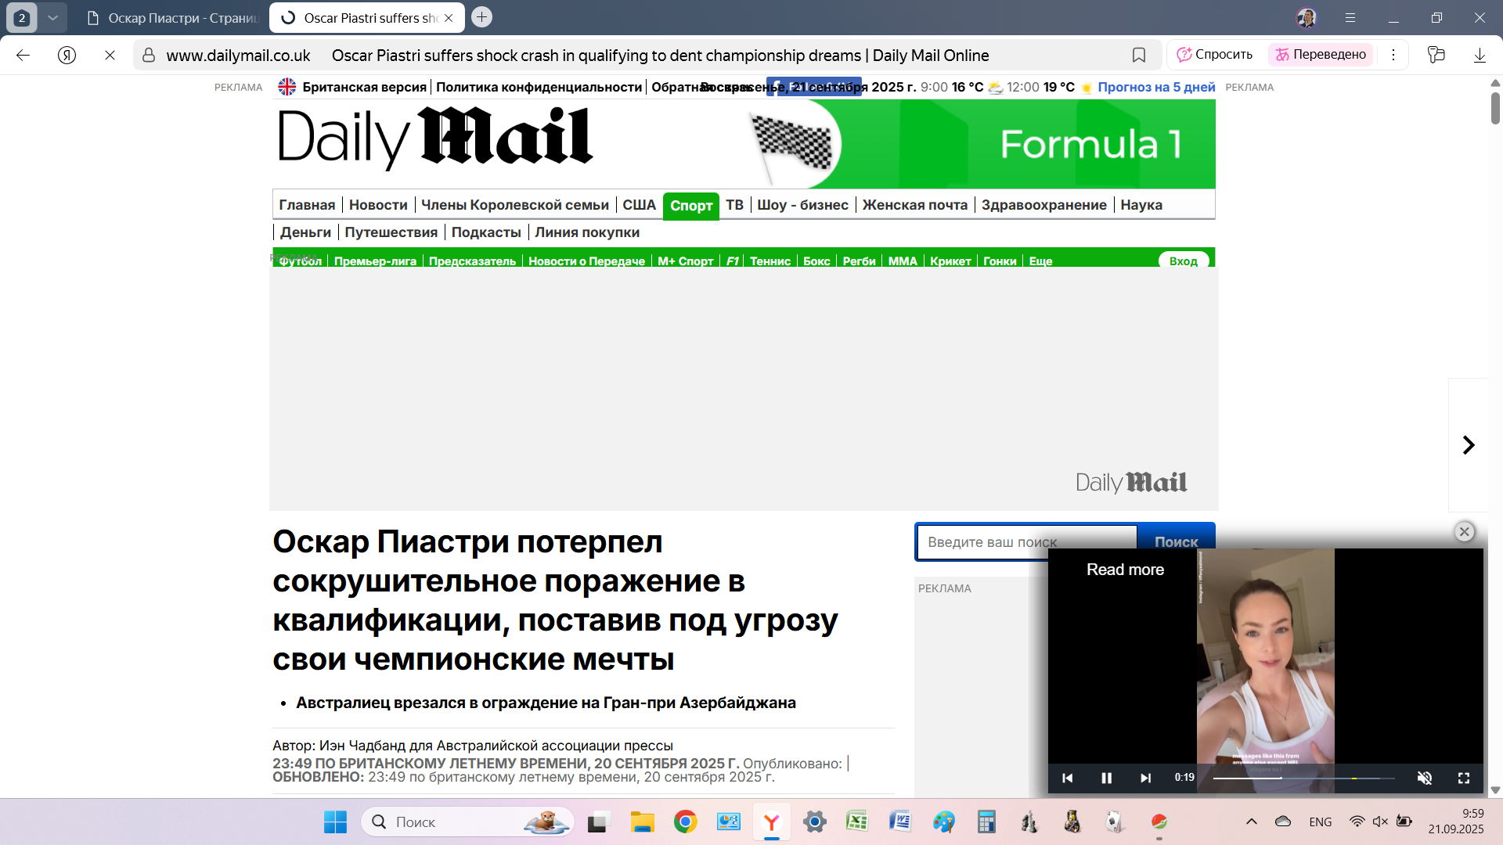This screenshot has width=1503, height=845.
Task: Go to next article with right chevron
Action: coord(1469,445)
